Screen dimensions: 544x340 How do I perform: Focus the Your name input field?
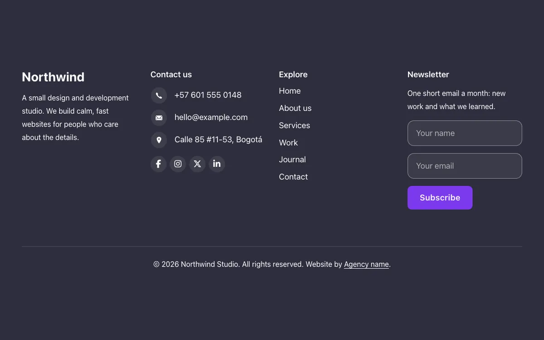tap(465, 133)
